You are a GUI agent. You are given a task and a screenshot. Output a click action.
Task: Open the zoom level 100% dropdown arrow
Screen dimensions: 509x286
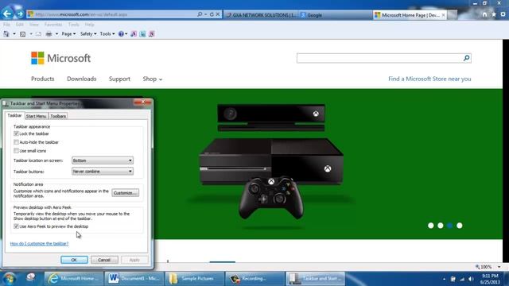499,267
